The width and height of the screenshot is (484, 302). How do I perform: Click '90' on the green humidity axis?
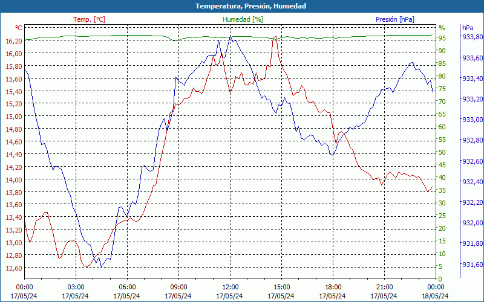click(442, 51)
